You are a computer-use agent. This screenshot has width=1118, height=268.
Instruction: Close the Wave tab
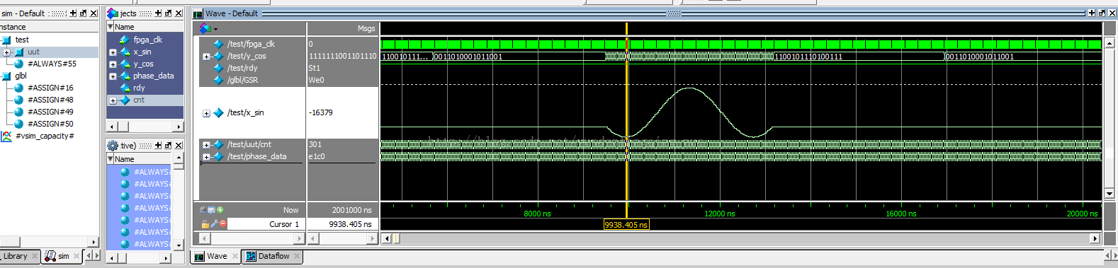(x=235, y=256)
